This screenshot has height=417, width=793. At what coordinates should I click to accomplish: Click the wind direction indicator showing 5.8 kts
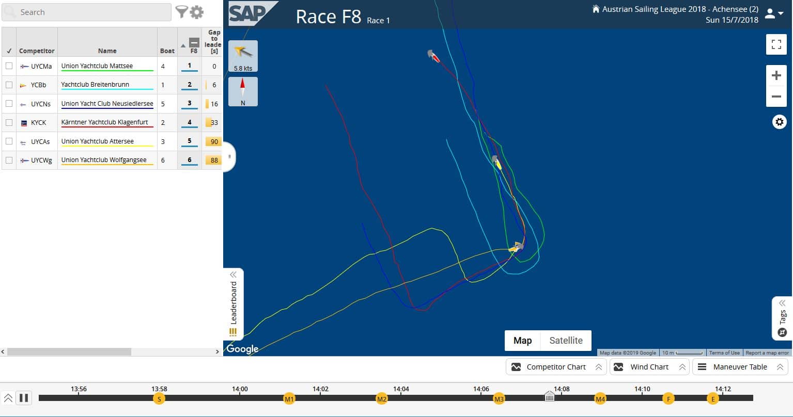click(243, 56)
